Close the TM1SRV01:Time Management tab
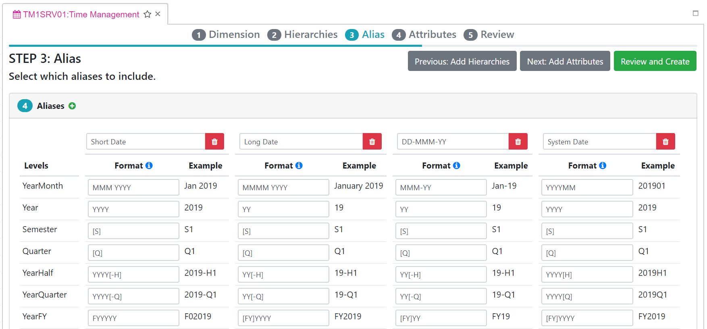This screenshot has height=329, width=707. pyautogui.click(x=158, y=14)
